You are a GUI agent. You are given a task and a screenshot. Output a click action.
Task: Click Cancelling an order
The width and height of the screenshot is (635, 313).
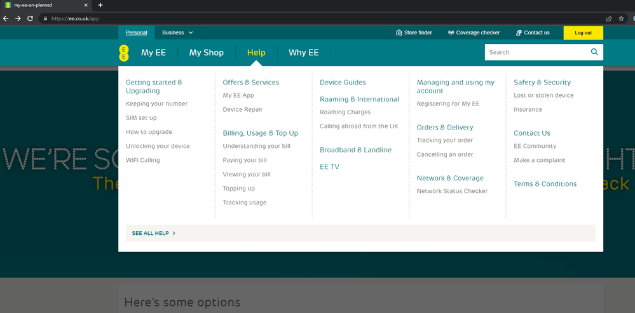(x=445, y=154)
